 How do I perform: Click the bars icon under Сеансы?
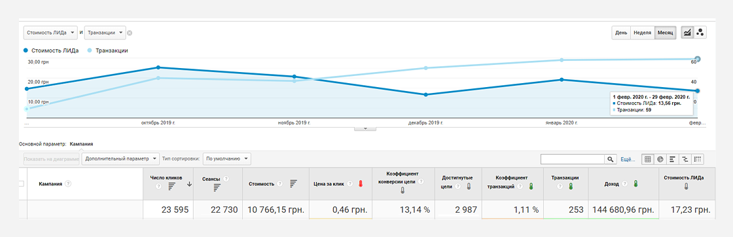click(217, 187)
